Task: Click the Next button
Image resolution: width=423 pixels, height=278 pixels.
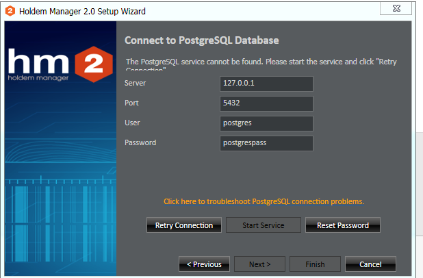Action: (x=259, y=264)
